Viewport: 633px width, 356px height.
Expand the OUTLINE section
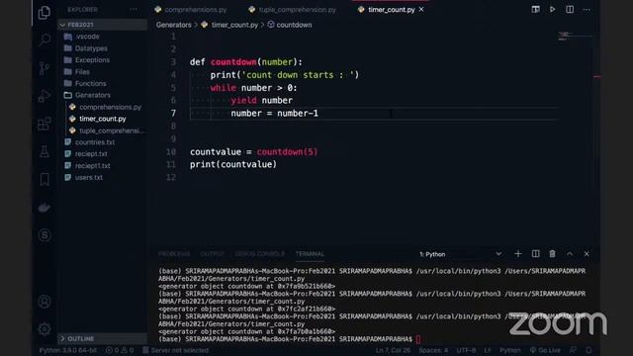click(x=103, y=338)
